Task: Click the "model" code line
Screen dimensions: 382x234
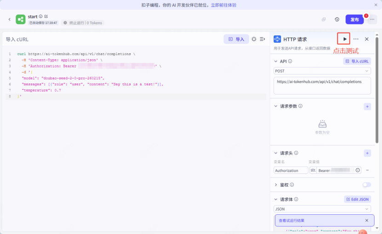Action: pos(63,78)
